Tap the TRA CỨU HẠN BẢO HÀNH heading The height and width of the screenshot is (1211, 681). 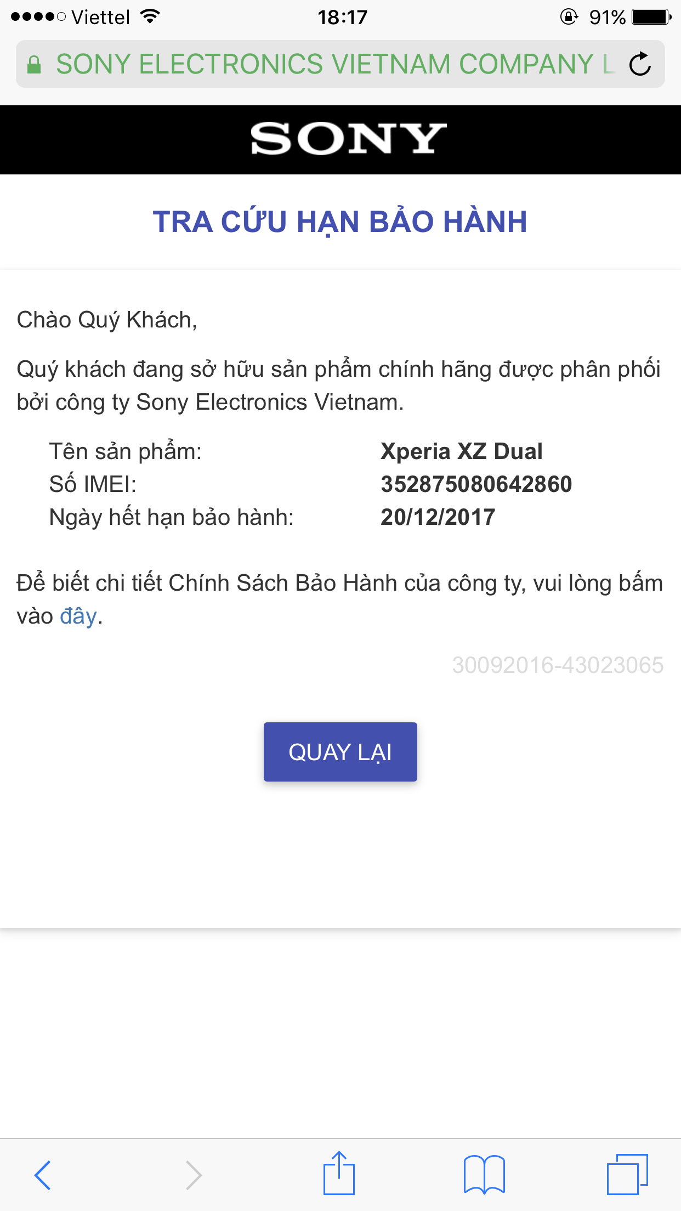[340, 222]
